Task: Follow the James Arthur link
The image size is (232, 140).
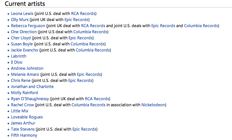Action: point(23,123)
